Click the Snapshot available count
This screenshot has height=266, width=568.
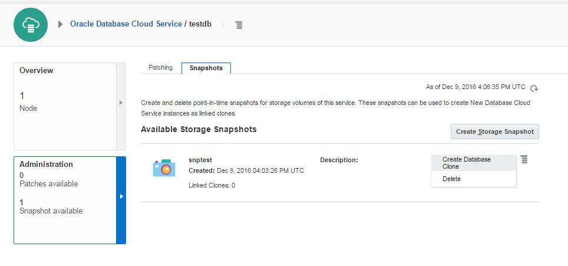22,202
